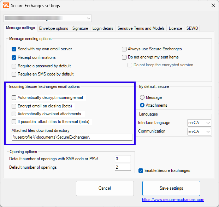Check Do not encrypt my sent items

coord(124,57)
